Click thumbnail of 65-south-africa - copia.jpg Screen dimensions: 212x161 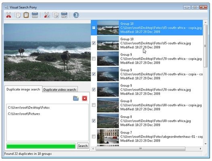click(108, 27)
